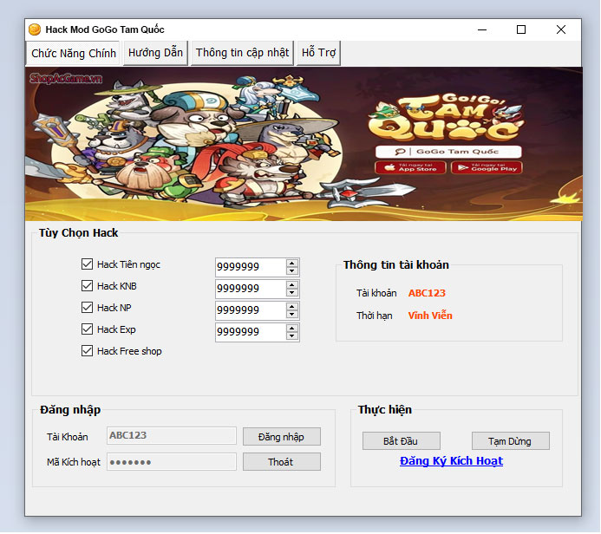Close the Hack Mod GoGo Tam Quốc window
The height and width of the screenshot is (534, 601).
click(561, 29)
